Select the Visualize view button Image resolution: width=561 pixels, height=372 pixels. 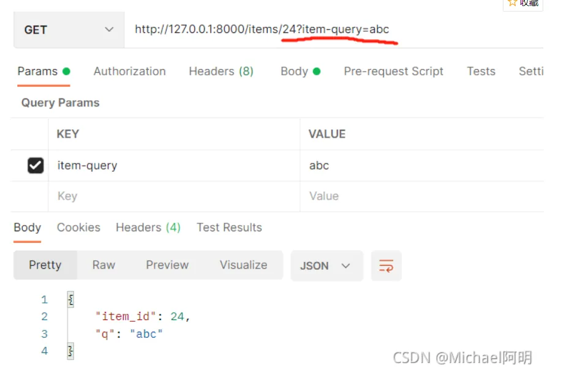click(243, 265)
